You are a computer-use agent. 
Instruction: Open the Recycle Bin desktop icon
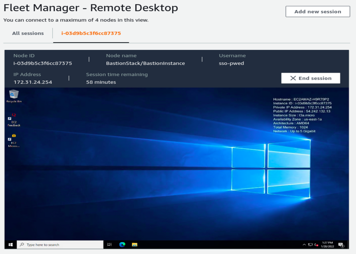click(x=14, y=96)
